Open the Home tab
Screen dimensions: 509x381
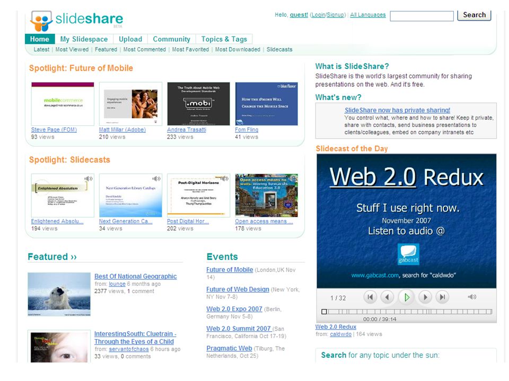pyautogui.click(x=40, y=39)
